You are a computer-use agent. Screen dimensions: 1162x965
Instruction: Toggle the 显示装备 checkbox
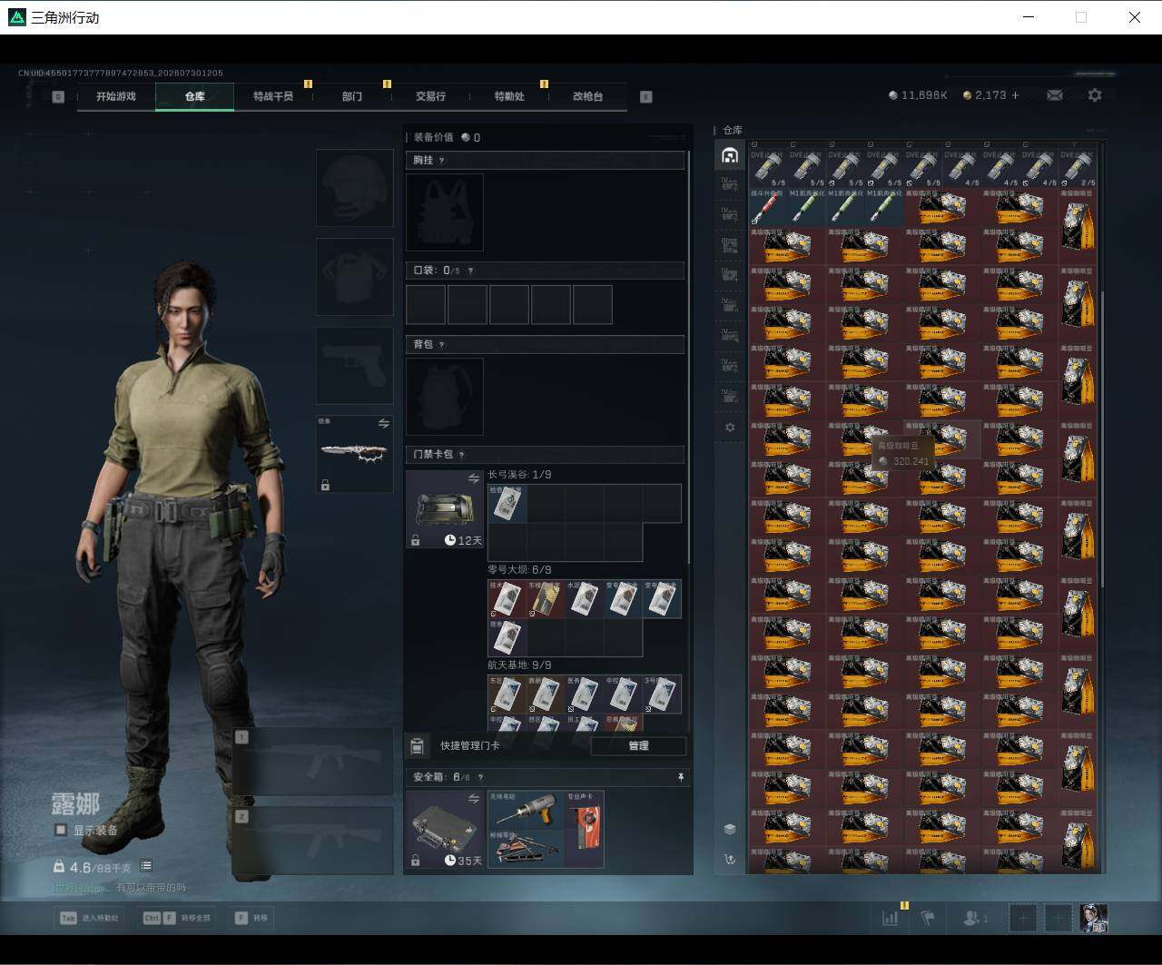[61, 830]
